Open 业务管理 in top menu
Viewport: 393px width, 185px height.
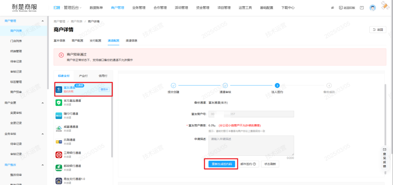click(x=139, y=8)
